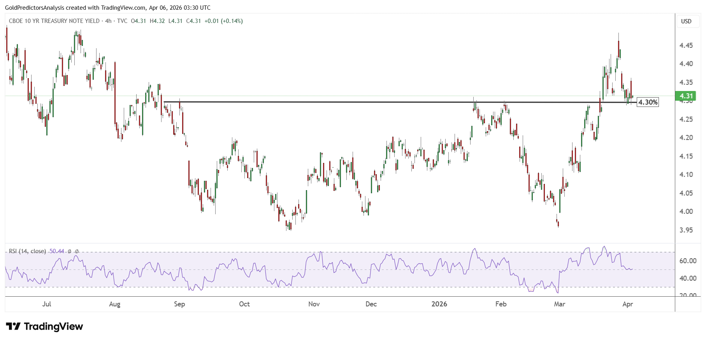
Task: Click the TradingView logo at bottom left
Action: (x=44, y=326)
